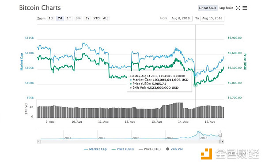Toggle Market Cap series in legend
265x165 pixels.
pos(95,149)
